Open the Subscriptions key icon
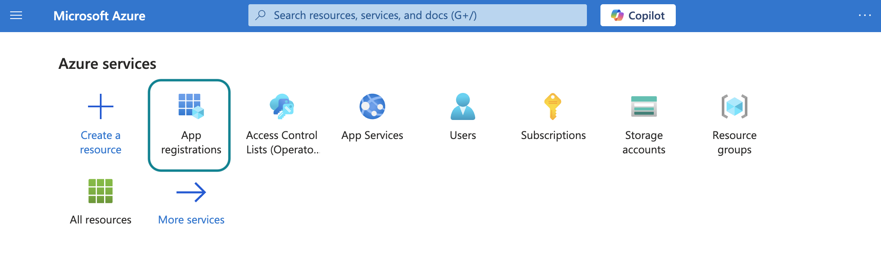 553,106
